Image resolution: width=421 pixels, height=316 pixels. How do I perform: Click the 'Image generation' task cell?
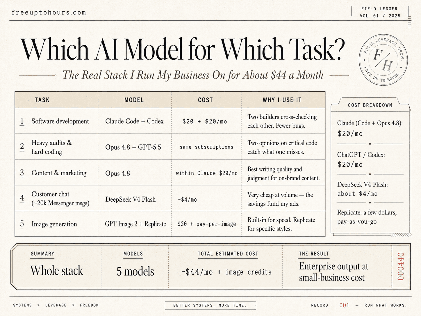54,224
